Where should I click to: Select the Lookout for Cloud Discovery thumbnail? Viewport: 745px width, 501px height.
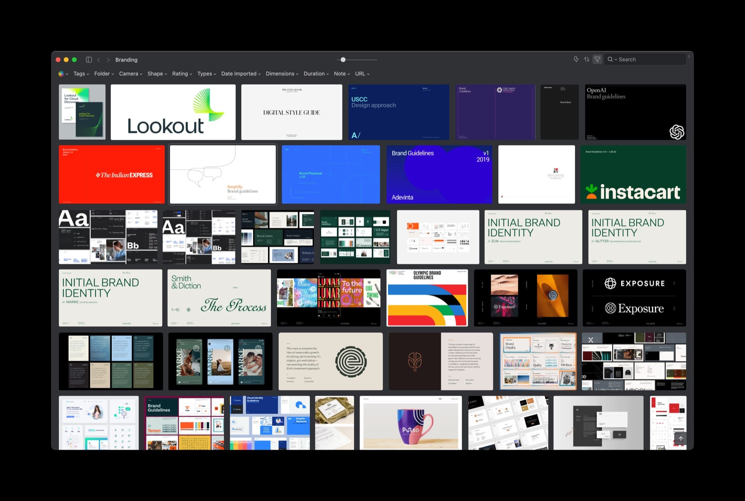point(82,112)
